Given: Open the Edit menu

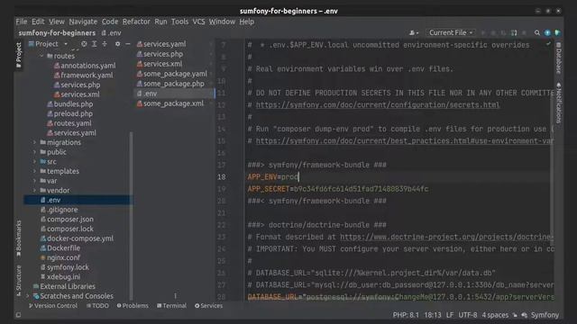Looking at the screenshot, I should [38, 22].
